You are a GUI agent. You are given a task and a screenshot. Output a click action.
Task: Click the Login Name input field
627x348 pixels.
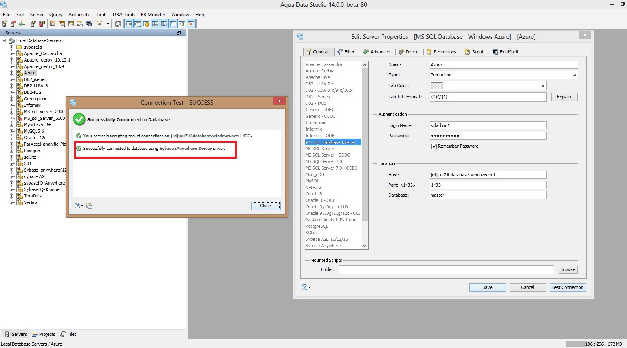[x=488, y=125]
